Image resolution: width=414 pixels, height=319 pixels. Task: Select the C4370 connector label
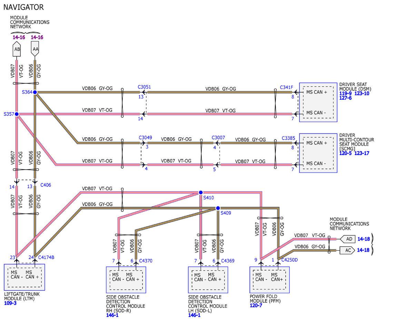click(146, 261)
